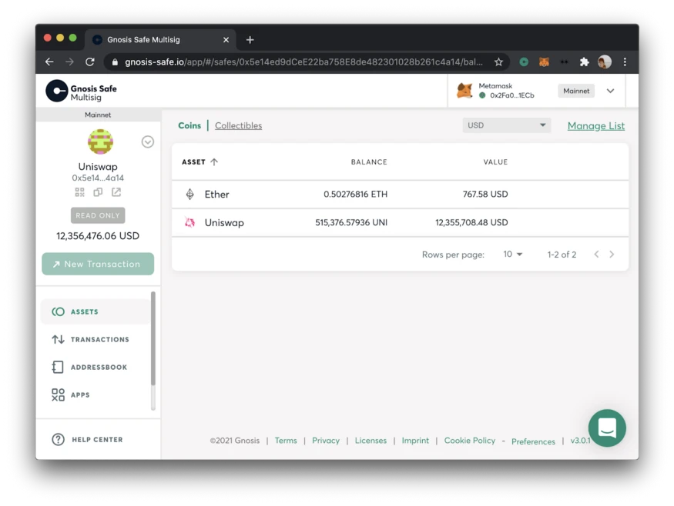Open the MetaMask fox extension in toolbar
674x506 pixels.
click(x=544, y=62)
